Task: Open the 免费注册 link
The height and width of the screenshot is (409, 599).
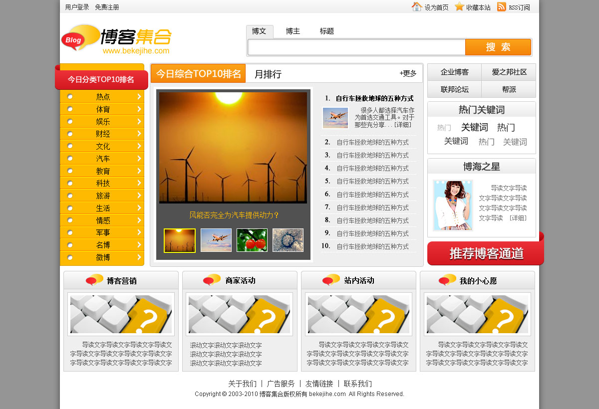Action: (107, 7)
